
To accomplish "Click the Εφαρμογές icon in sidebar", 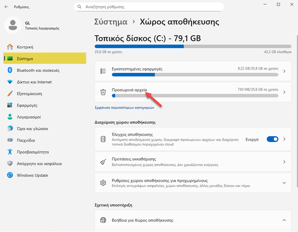I will (10, 105).
